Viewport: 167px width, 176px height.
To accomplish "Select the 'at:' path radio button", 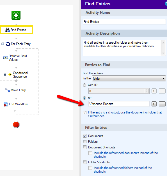I will point(84,98).
